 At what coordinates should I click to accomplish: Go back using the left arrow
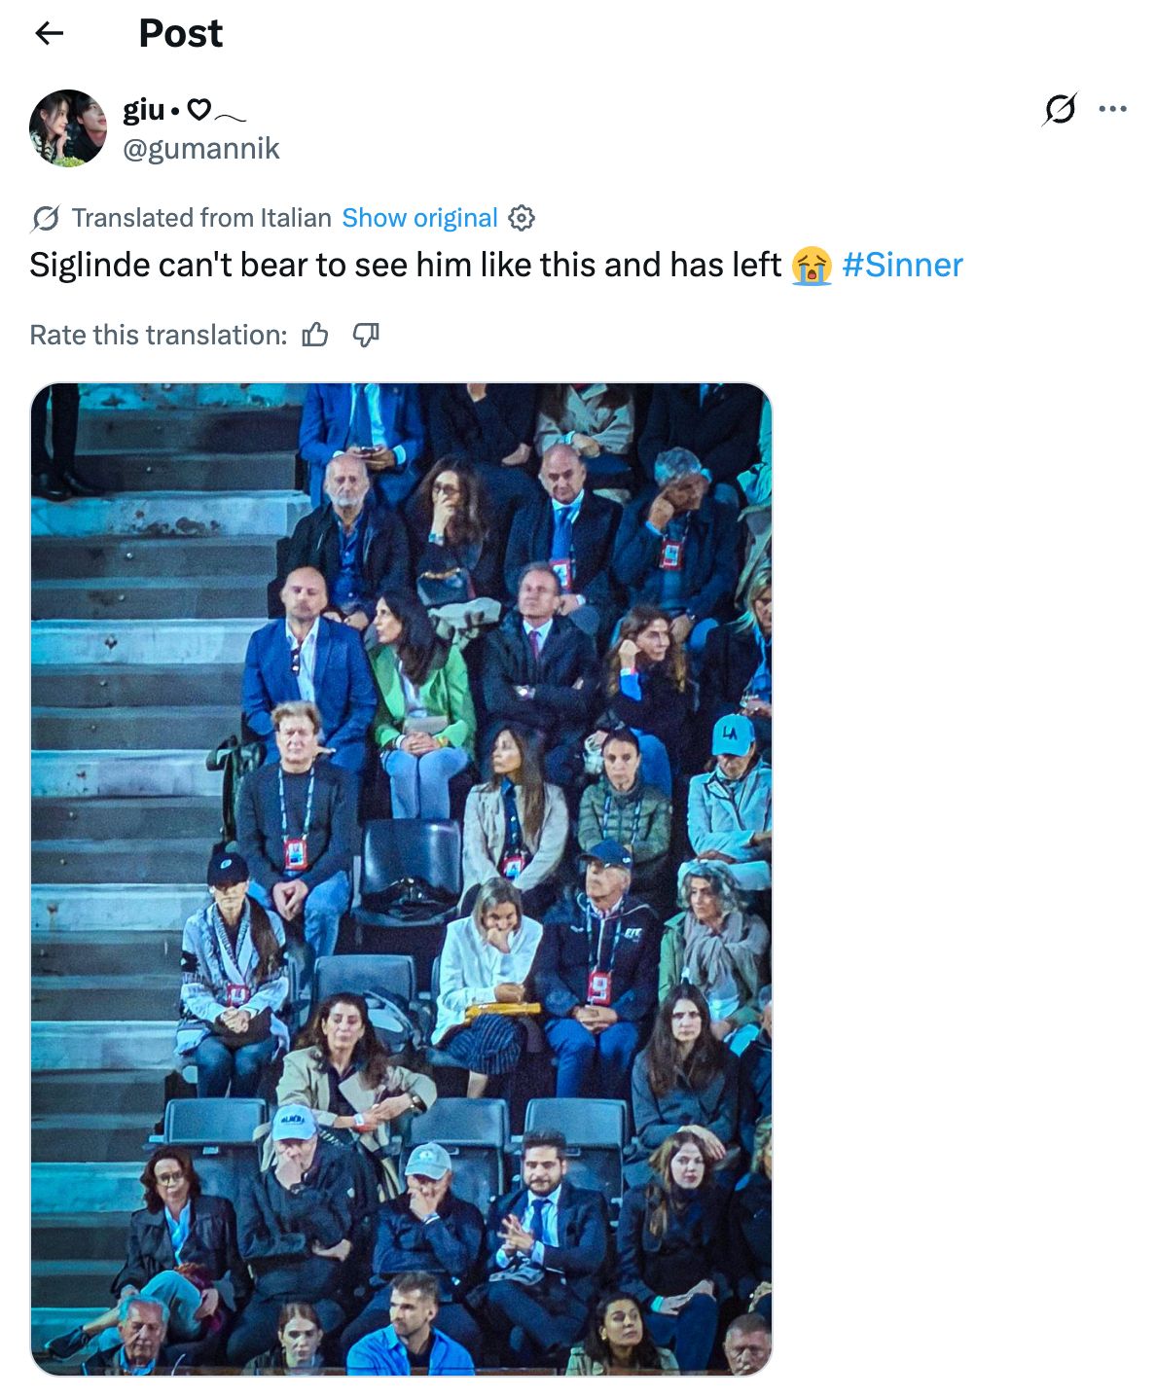(x=49, y=33)
